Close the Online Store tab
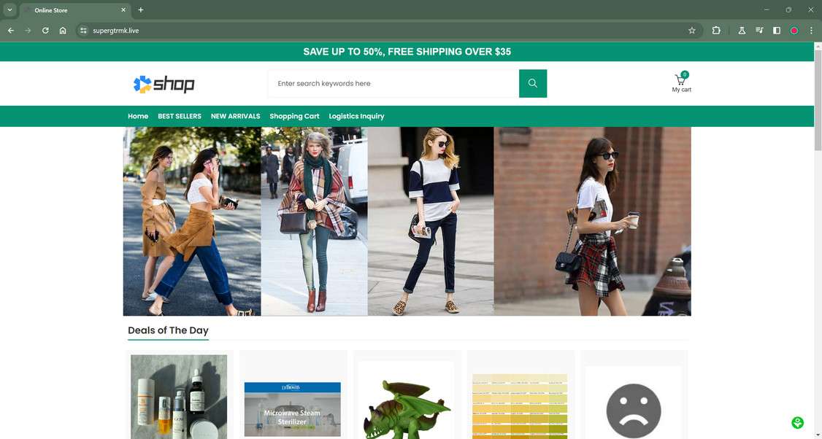 pos(123,10)
